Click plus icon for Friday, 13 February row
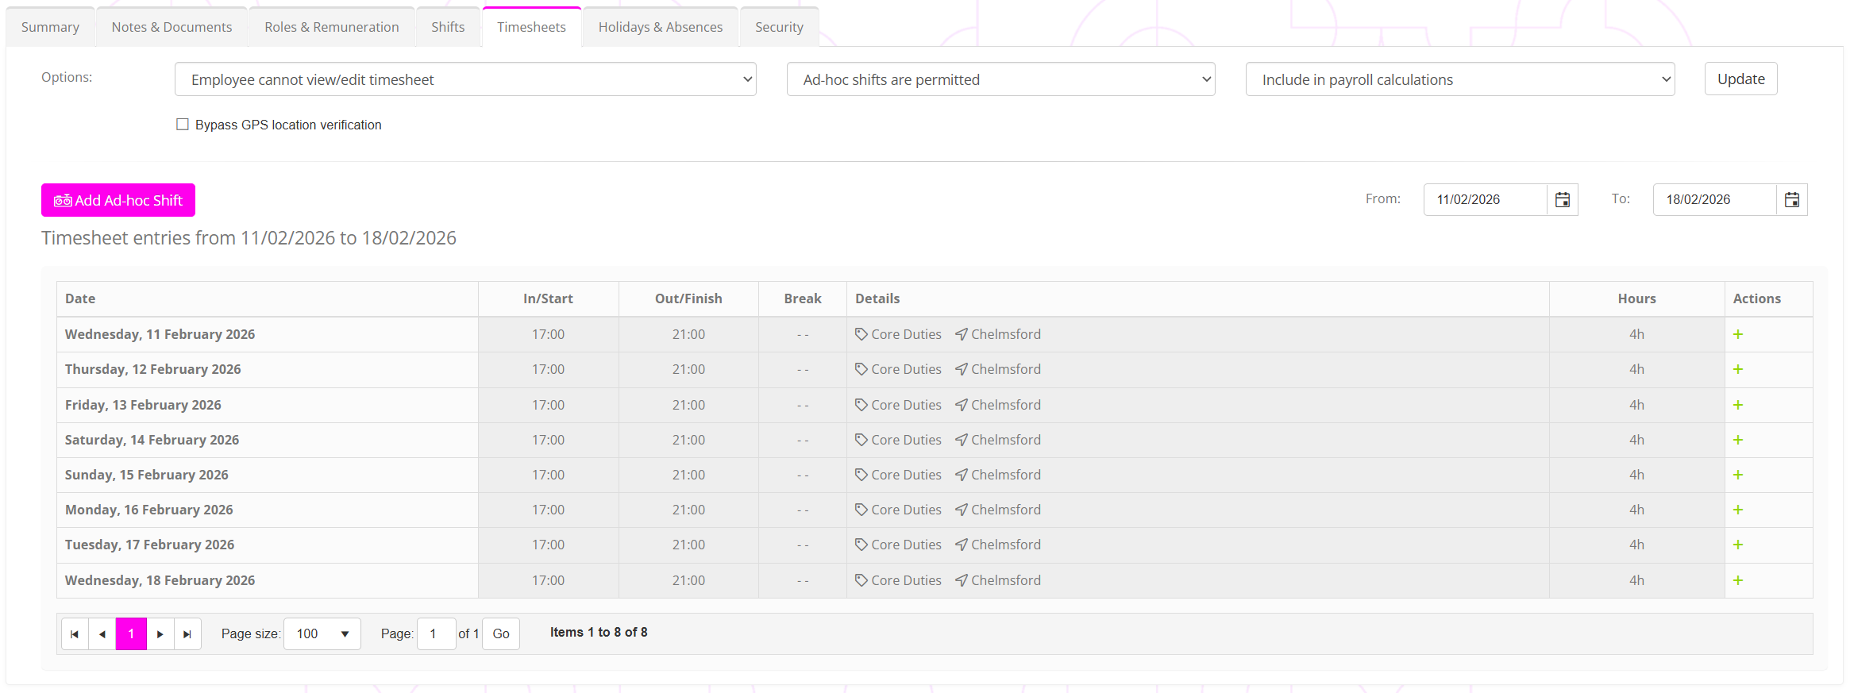Viewport: 1854px width, 693px height. (1737, 405)
